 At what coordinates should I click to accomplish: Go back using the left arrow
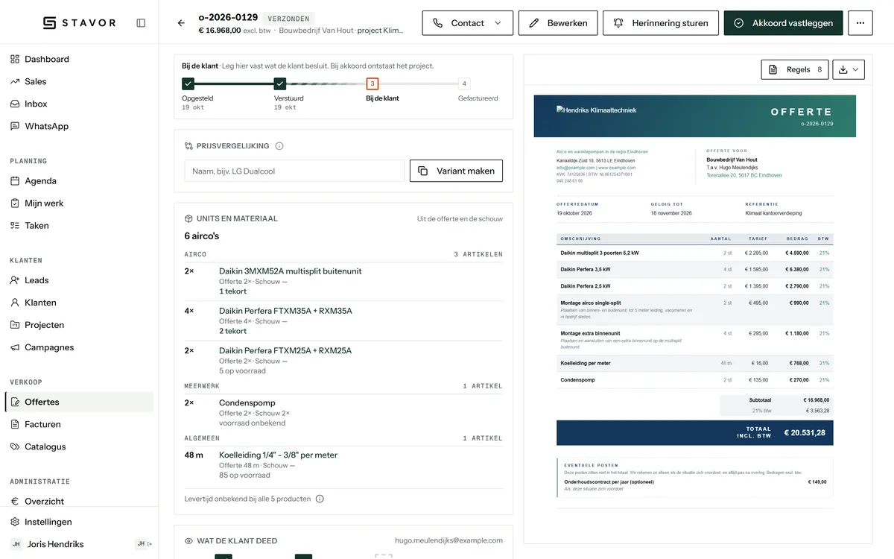tap(181, 23)
